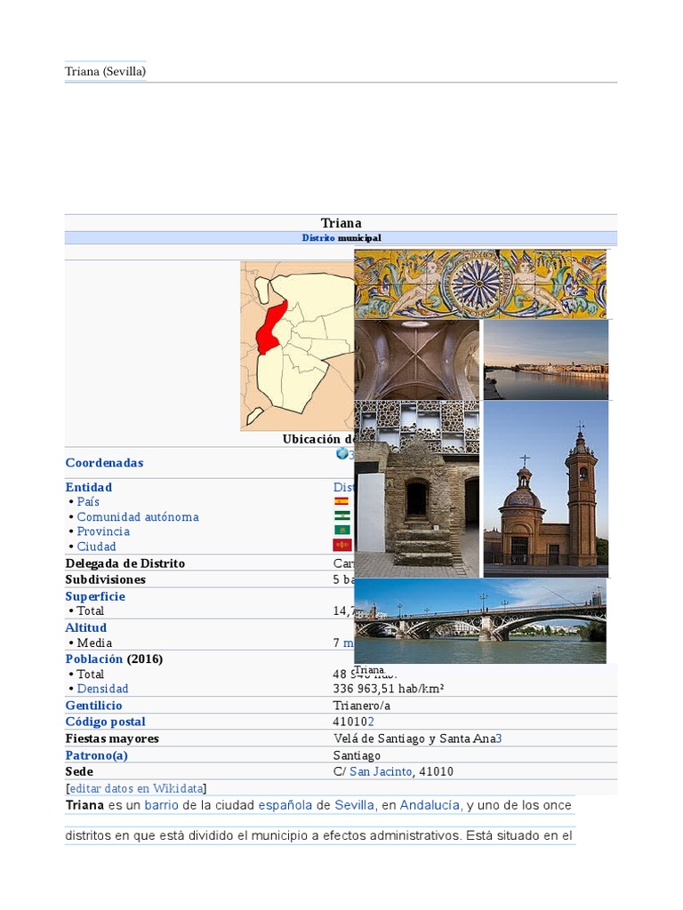Open the brick kiln ruins photo
Viewport: 683px width, 910px height.
tap(417, 490)
